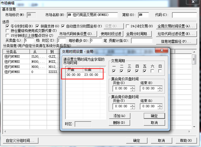Screen dimensions: 201x147
Task: Uncheck Friday (五) trading day
Action: point(145,71)
